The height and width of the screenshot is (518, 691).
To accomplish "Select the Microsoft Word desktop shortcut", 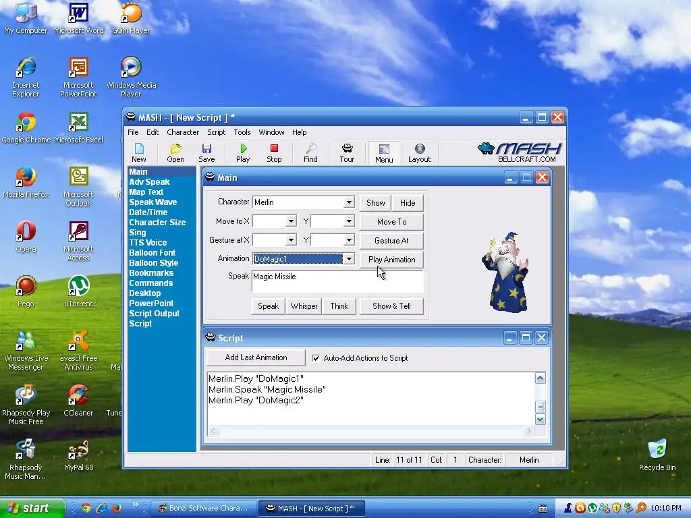I will click(78, 18).
